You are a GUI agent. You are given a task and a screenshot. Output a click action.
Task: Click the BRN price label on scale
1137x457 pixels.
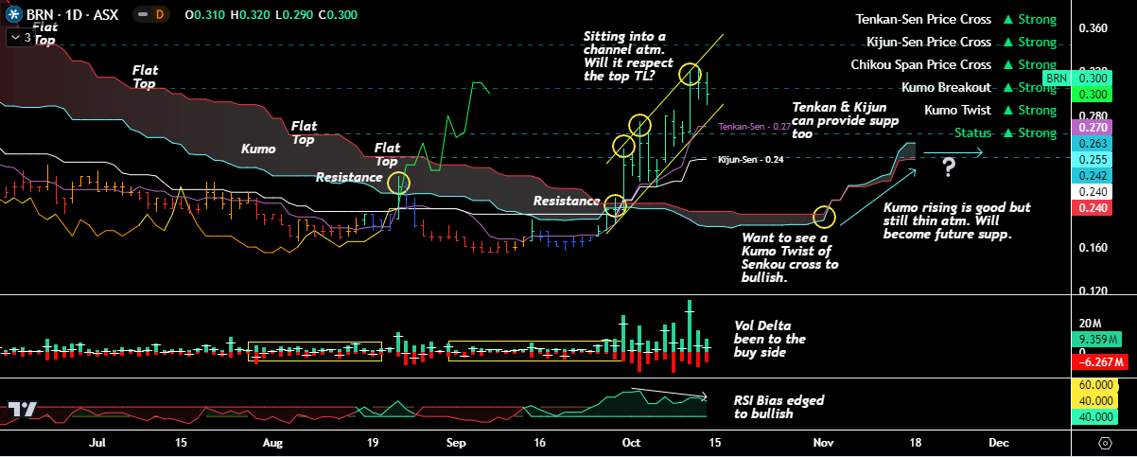point(1056,78)
